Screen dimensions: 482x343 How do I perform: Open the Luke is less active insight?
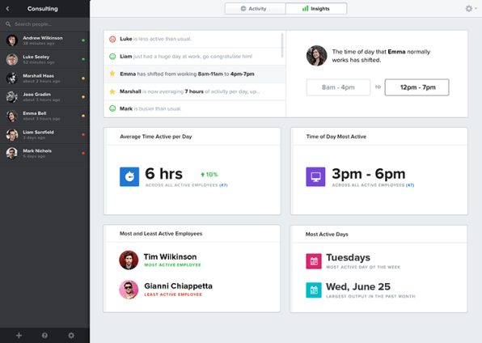[x=192, y=39]
